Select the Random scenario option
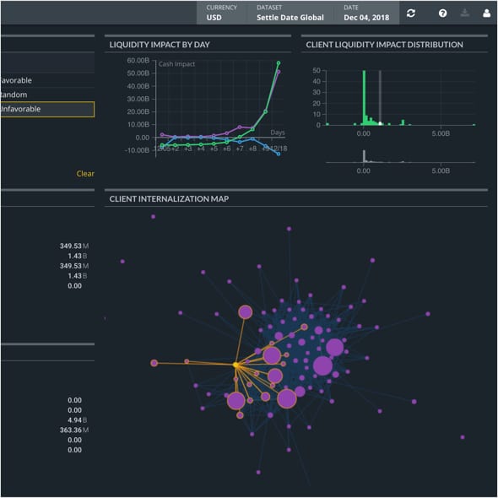The height and width of the screenshot is (498, 498). (x=47, y=95)
